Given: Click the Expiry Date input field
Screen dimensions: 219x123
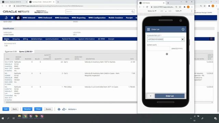Looking at the screenshot, I should 158,49.
